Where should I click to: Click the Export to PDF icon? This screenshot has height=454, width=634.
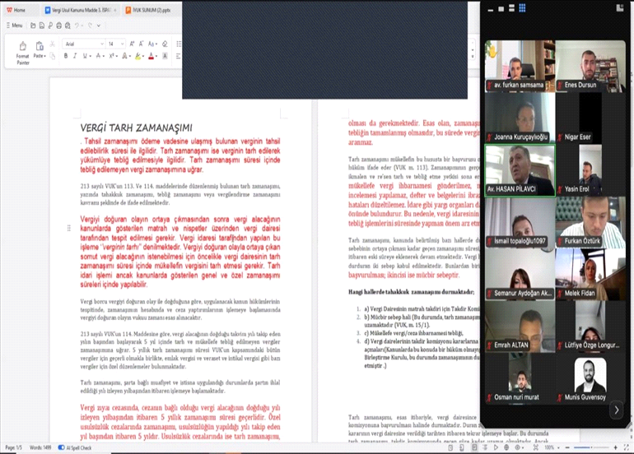[x=50, y=25]
